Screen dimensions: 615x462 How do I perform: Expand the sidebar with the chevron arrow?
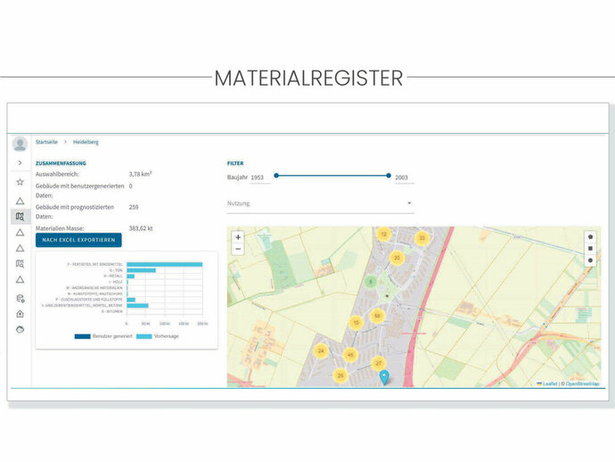[x=20, y=163]
